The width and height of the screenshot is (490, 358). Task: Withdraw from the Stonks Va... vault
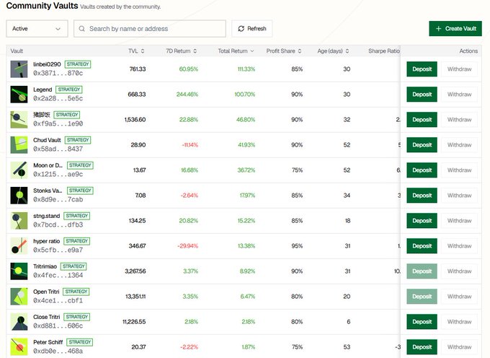459,196
